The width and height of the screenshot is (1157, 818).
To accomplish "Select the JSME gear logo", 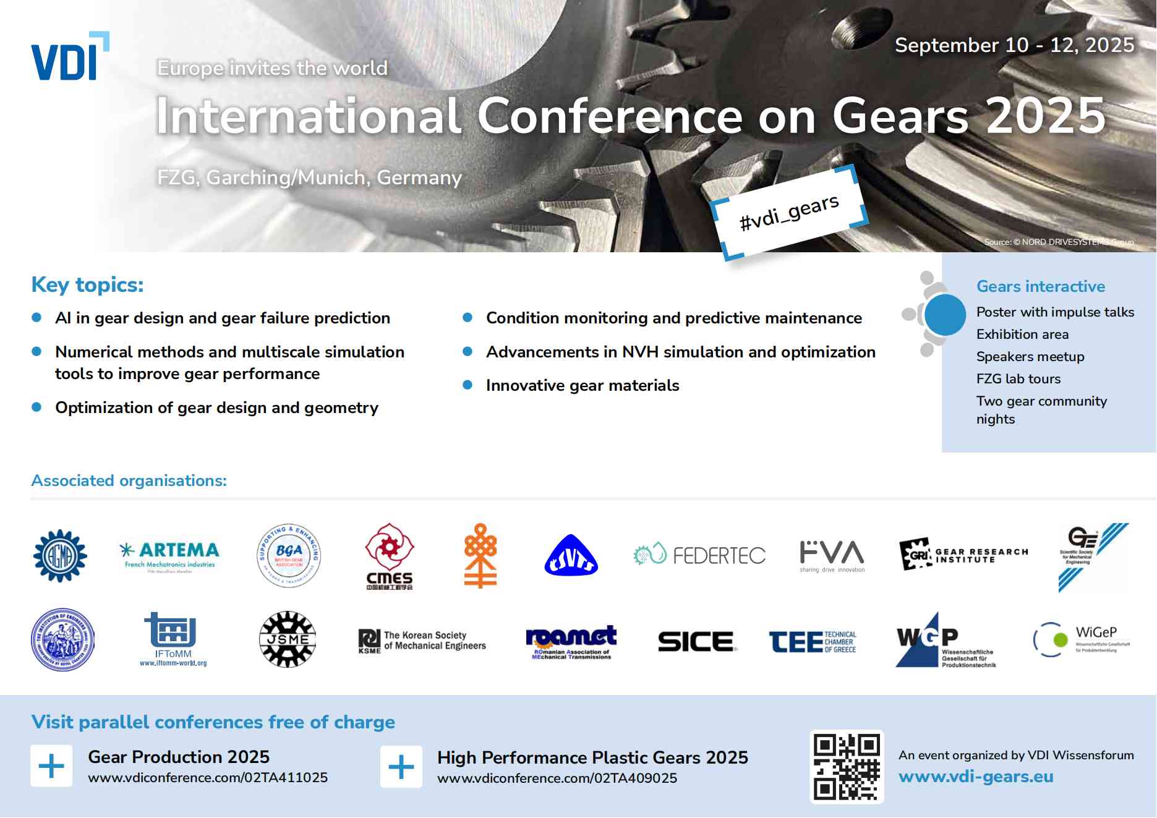I will 288,639.
